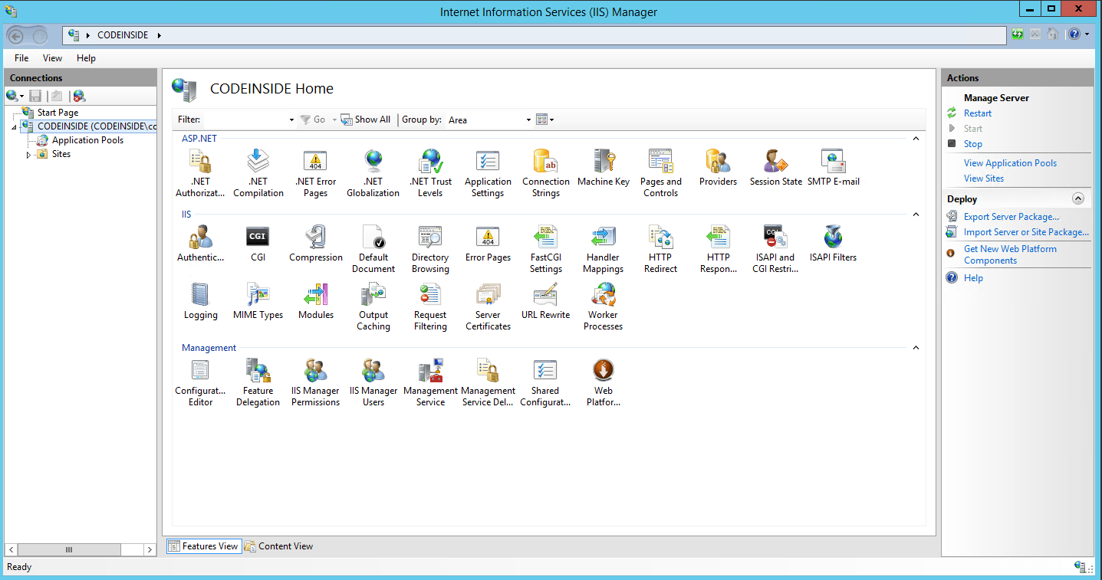Open the File menu
The image size is (1102, 580).
tap(21, 58)
